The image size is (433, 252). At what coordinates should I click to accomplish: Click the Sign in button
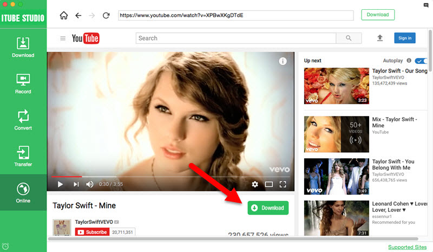[x=405, y=38]
